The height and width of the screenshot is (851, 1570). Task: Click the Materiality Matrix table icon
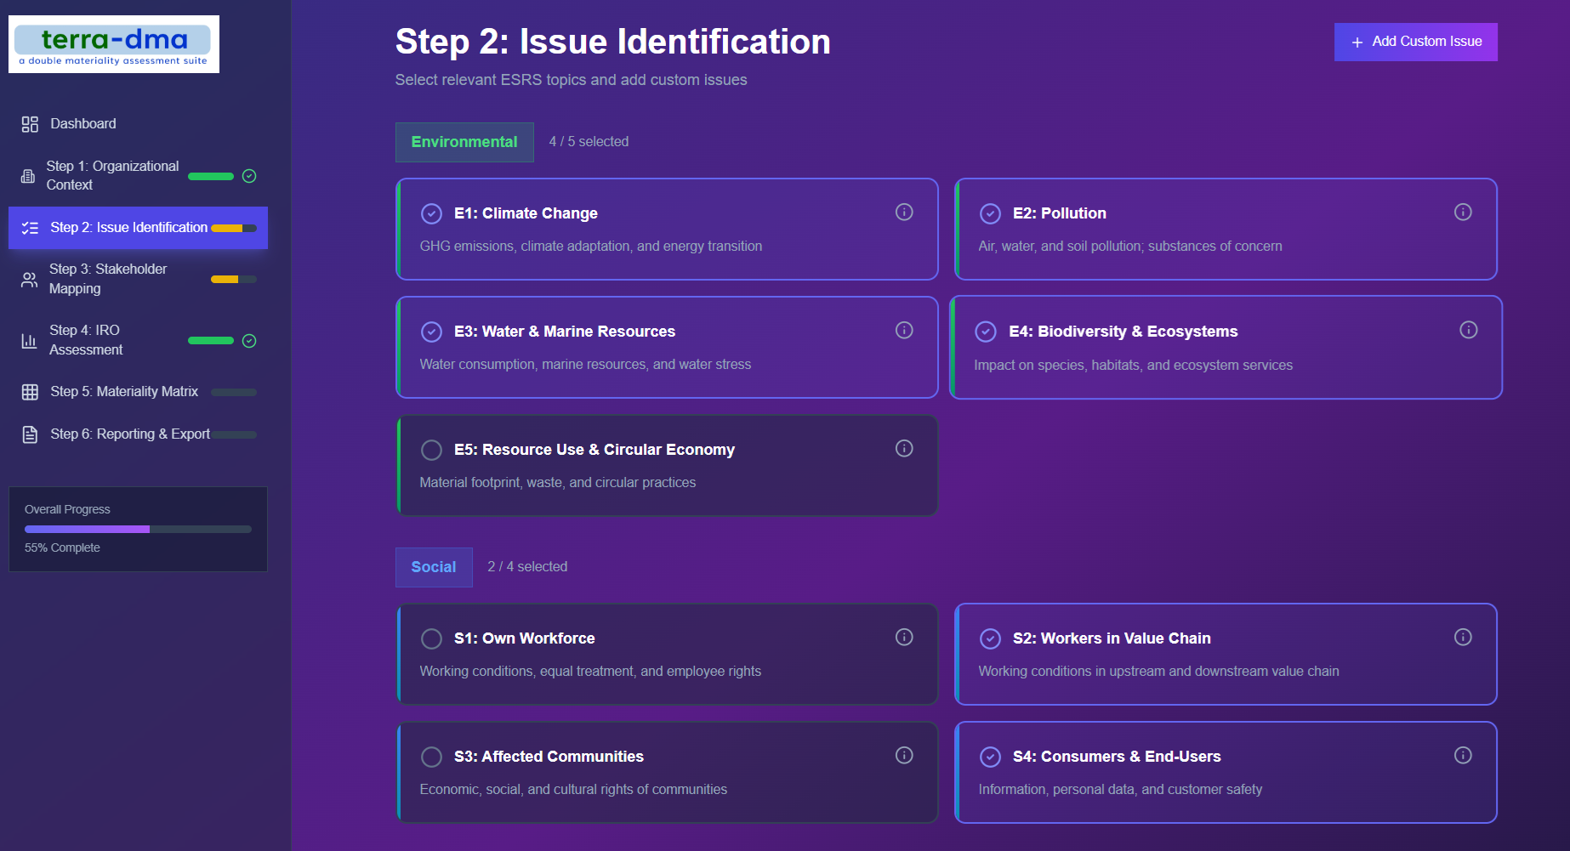pyautogui.click(x=30, y=392)
